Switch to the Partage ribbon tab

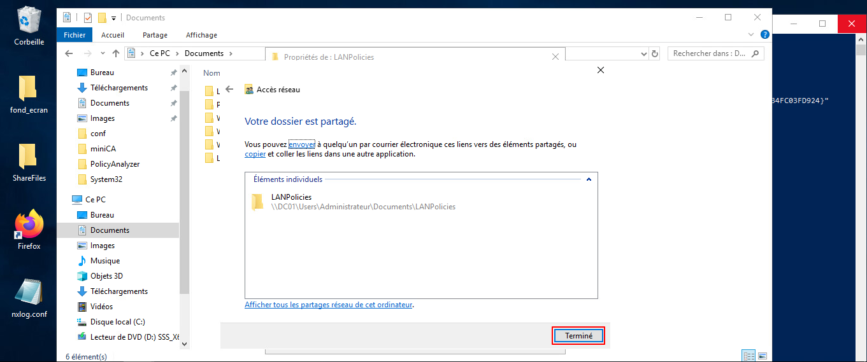tap(155, 35)
